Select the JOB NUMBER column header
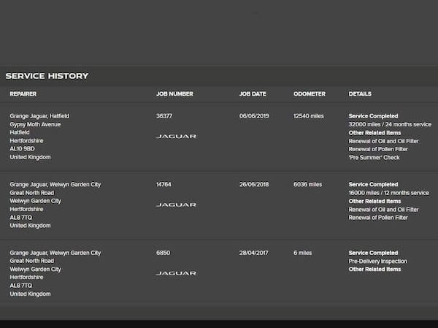 (x=174, y=94)
